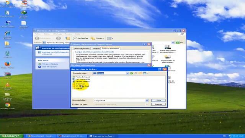Image resolution: width=245 pixels, height=138 pixels.
Task: Open Windows Update link in Voir aussi
Action: coord(50,64)
